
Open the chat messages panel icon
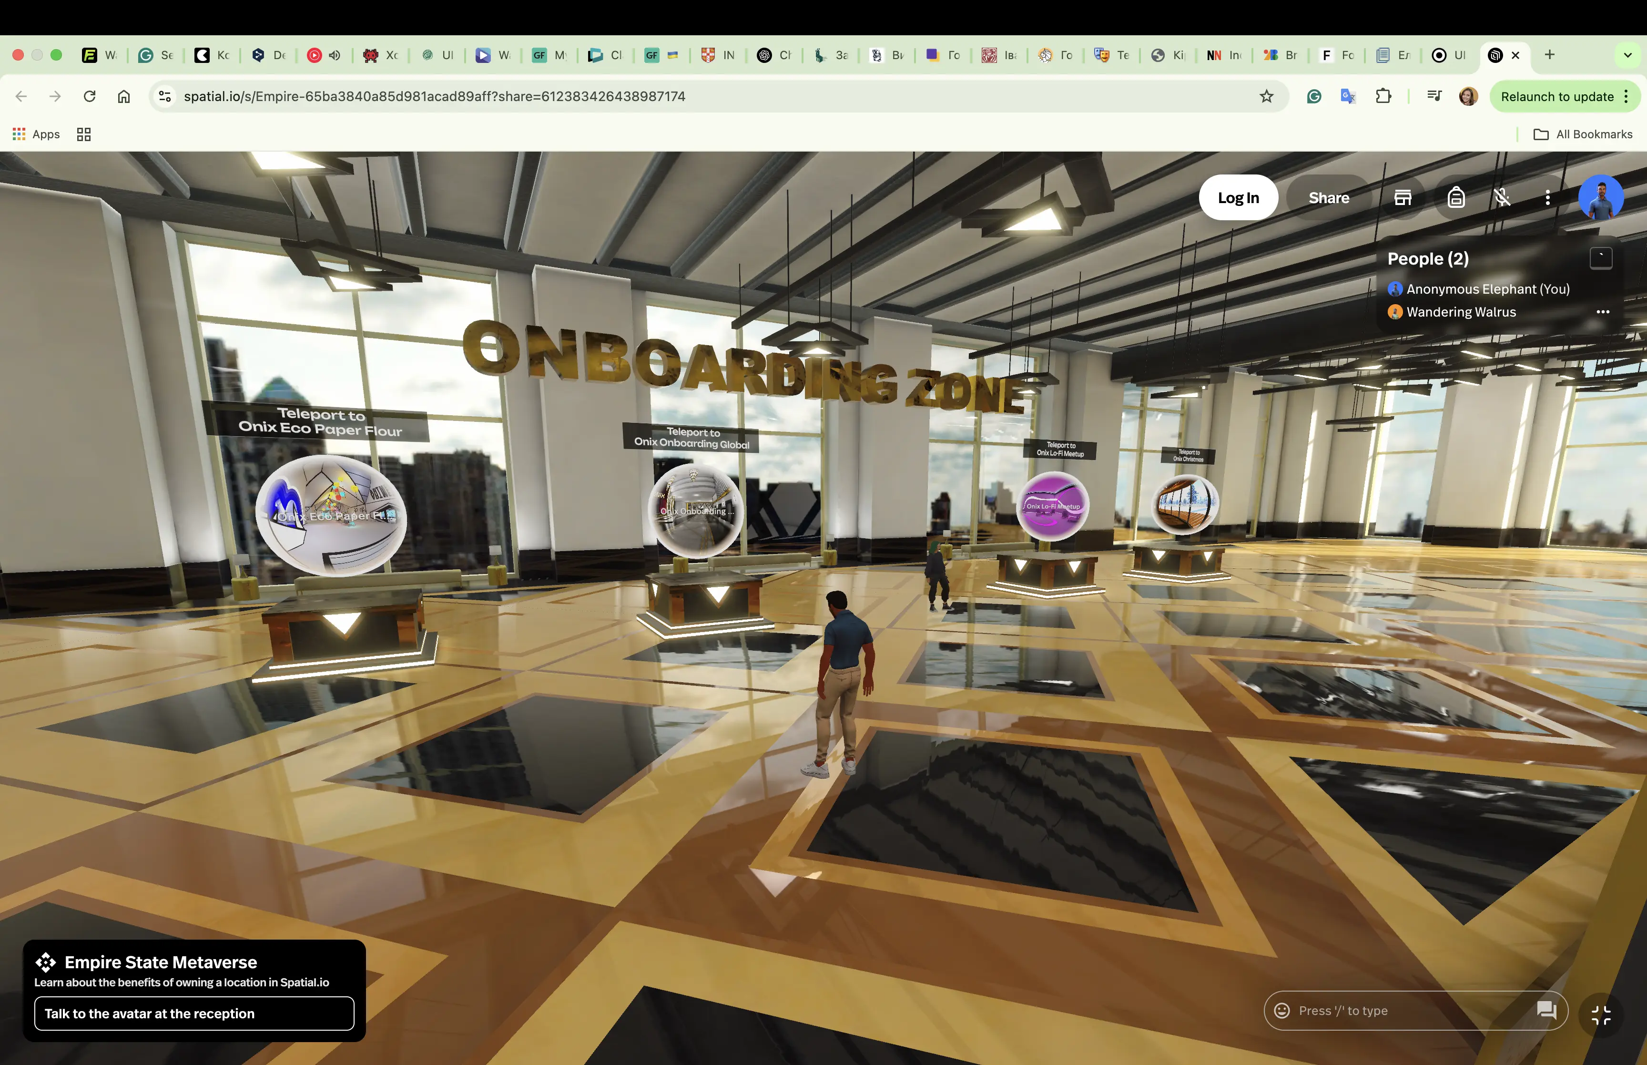[1546, 1010]
